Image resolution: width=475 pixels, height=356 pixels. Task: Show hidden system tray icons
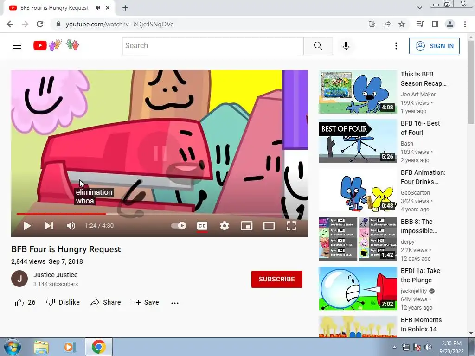(394, 347)
